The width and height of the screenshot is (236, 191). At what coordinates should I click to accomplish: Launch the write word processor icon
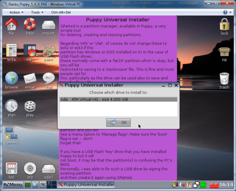(11, 50)
